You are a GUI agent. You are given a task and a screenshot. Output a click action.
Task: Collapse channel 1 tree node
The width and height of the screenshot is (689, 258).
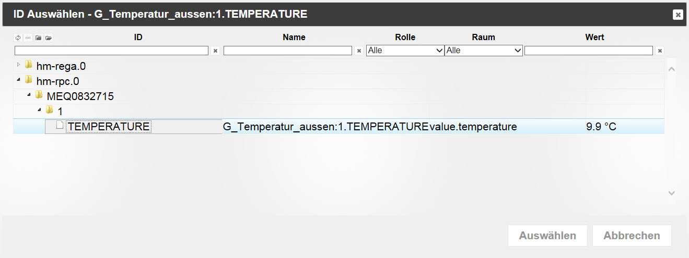[40, 110]
